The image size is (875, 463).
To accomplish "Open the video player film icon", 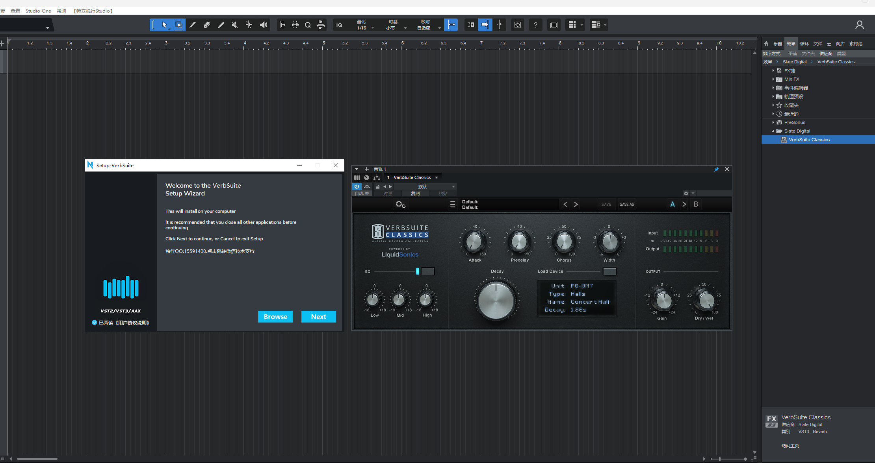I will pyautogui.click(x=554, y=25).
